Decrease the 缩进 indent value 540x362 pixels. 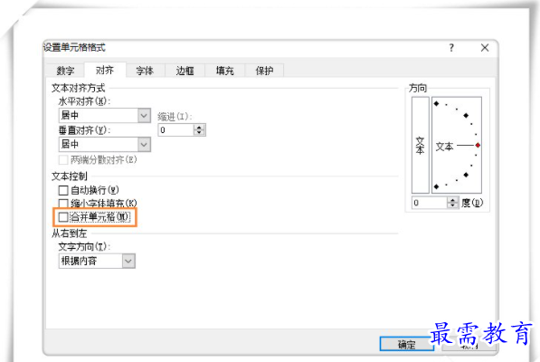click(x=199, y=133)
